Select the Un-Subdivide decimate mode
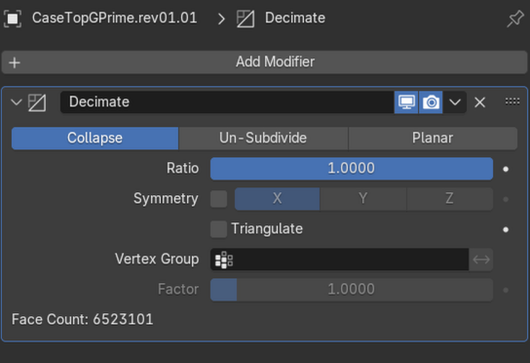Image resolution: width=530 pixels, height=363 pixels. (263, 139)
